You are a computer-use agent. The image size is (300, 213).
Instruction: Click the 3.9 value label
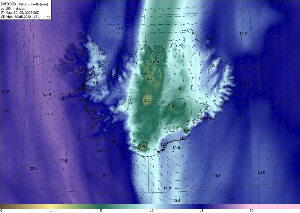[x=171, y=106]
